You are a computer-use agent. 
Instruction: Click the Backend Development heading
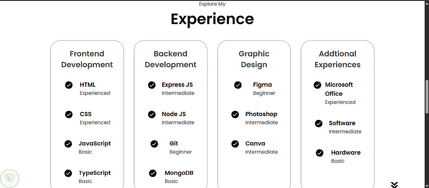170,59
